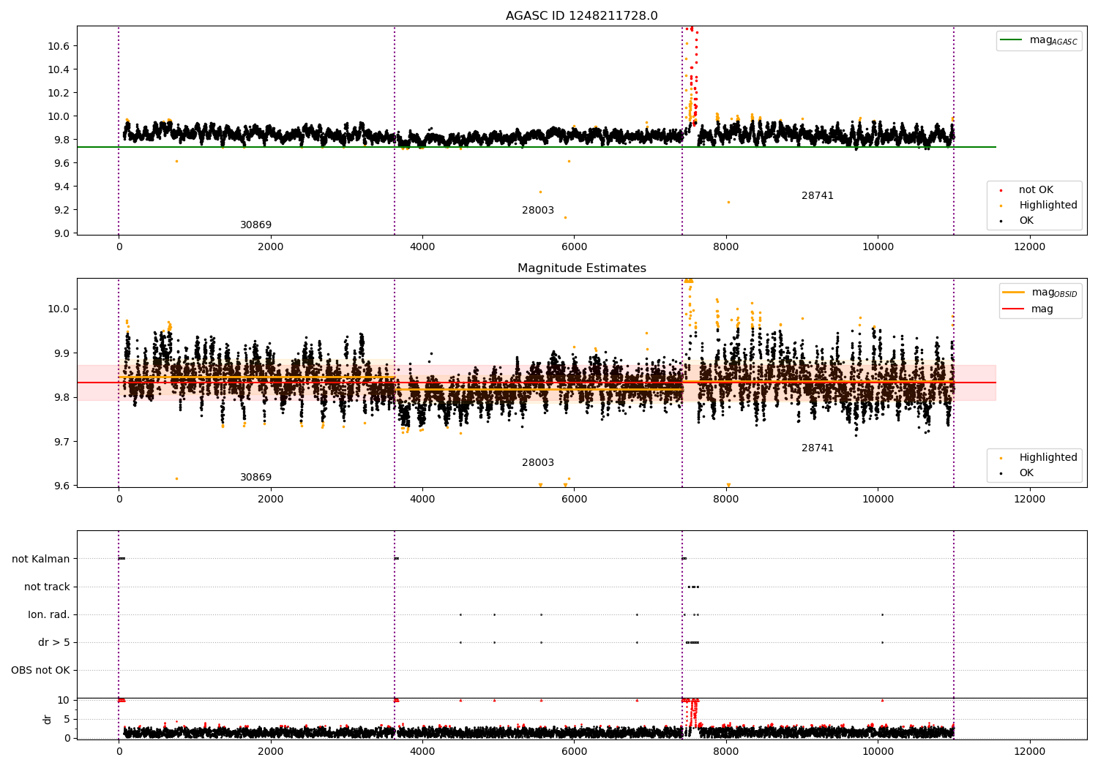Screen dimensions: 1098x768
Task: Select the 'Magnitude Estimates' plot title
Action: pyautogui.click(x=581, y=268)
